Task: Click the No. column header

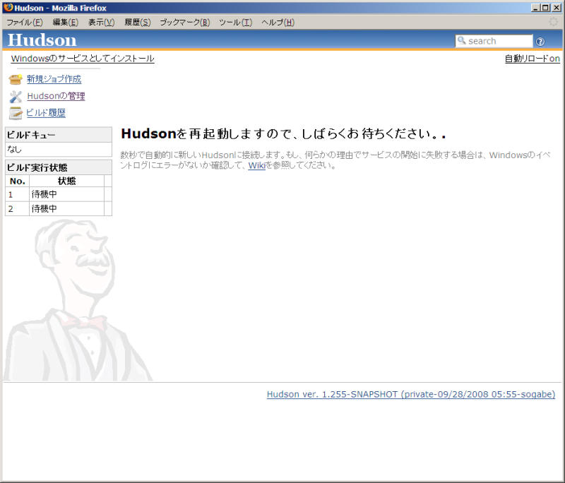Action: (x=17, y=181)
